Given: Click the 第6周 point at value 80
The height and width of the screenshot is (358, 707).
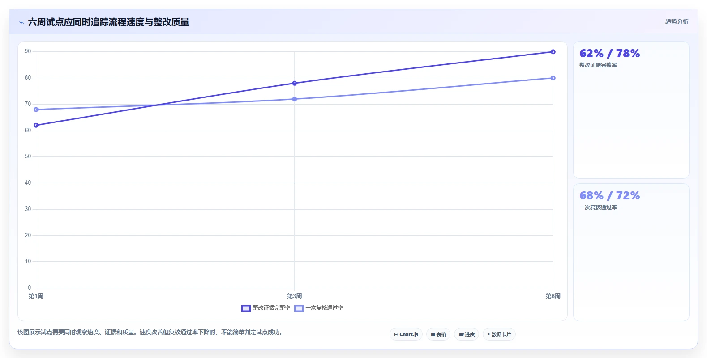Looking at the screenshot, I should click(x=553, y=78).
